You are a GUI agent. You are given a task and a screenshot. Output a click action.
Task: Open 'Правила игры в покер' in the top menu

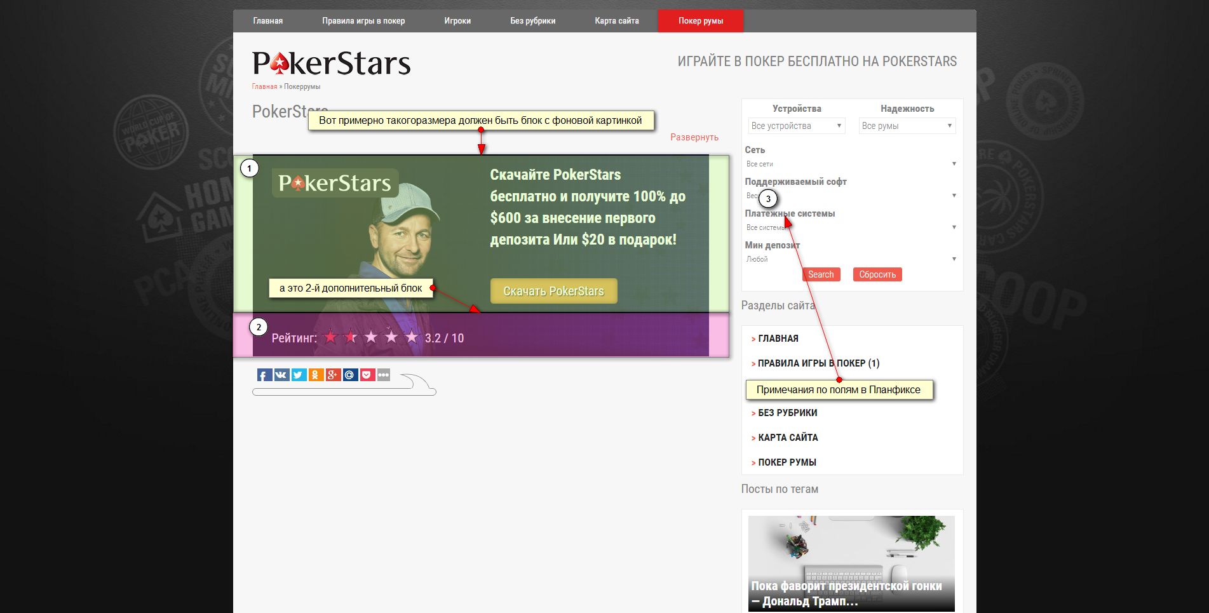point(363,21)
